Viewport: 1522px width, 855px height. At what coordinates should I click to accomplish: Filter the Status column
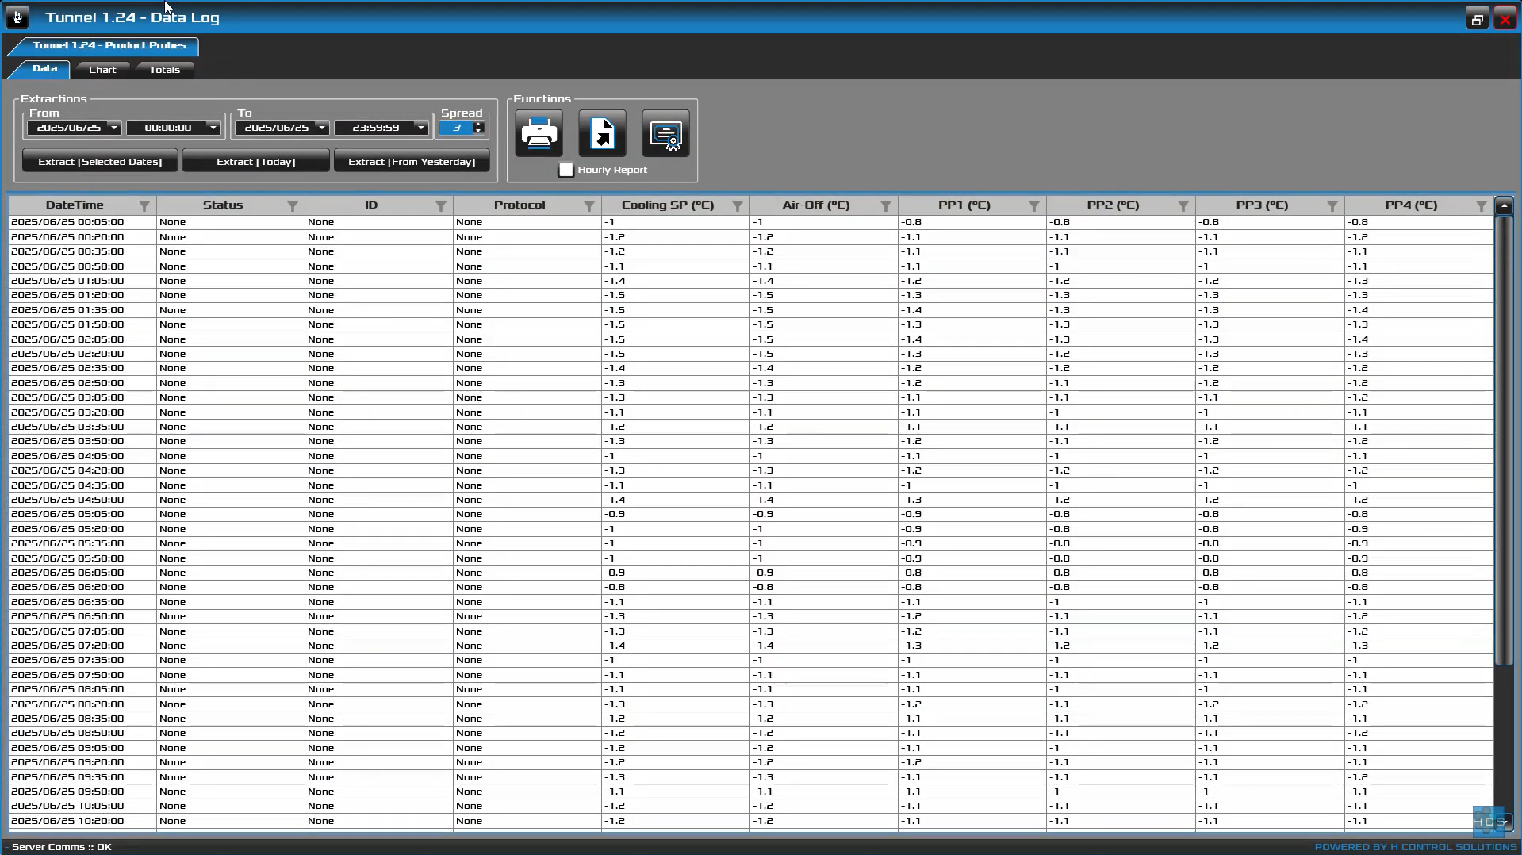(x=293, y=205)
